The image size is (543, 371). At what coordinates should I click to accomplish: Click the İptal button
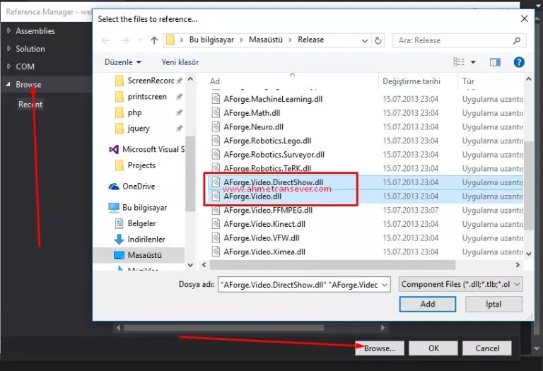coord(494,304)
